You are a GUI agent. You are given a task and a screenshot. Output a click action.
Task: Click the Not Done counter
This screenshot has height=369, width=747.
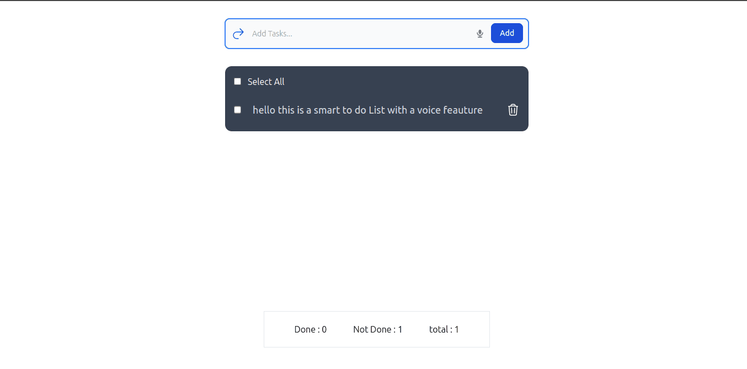(378, 329)
